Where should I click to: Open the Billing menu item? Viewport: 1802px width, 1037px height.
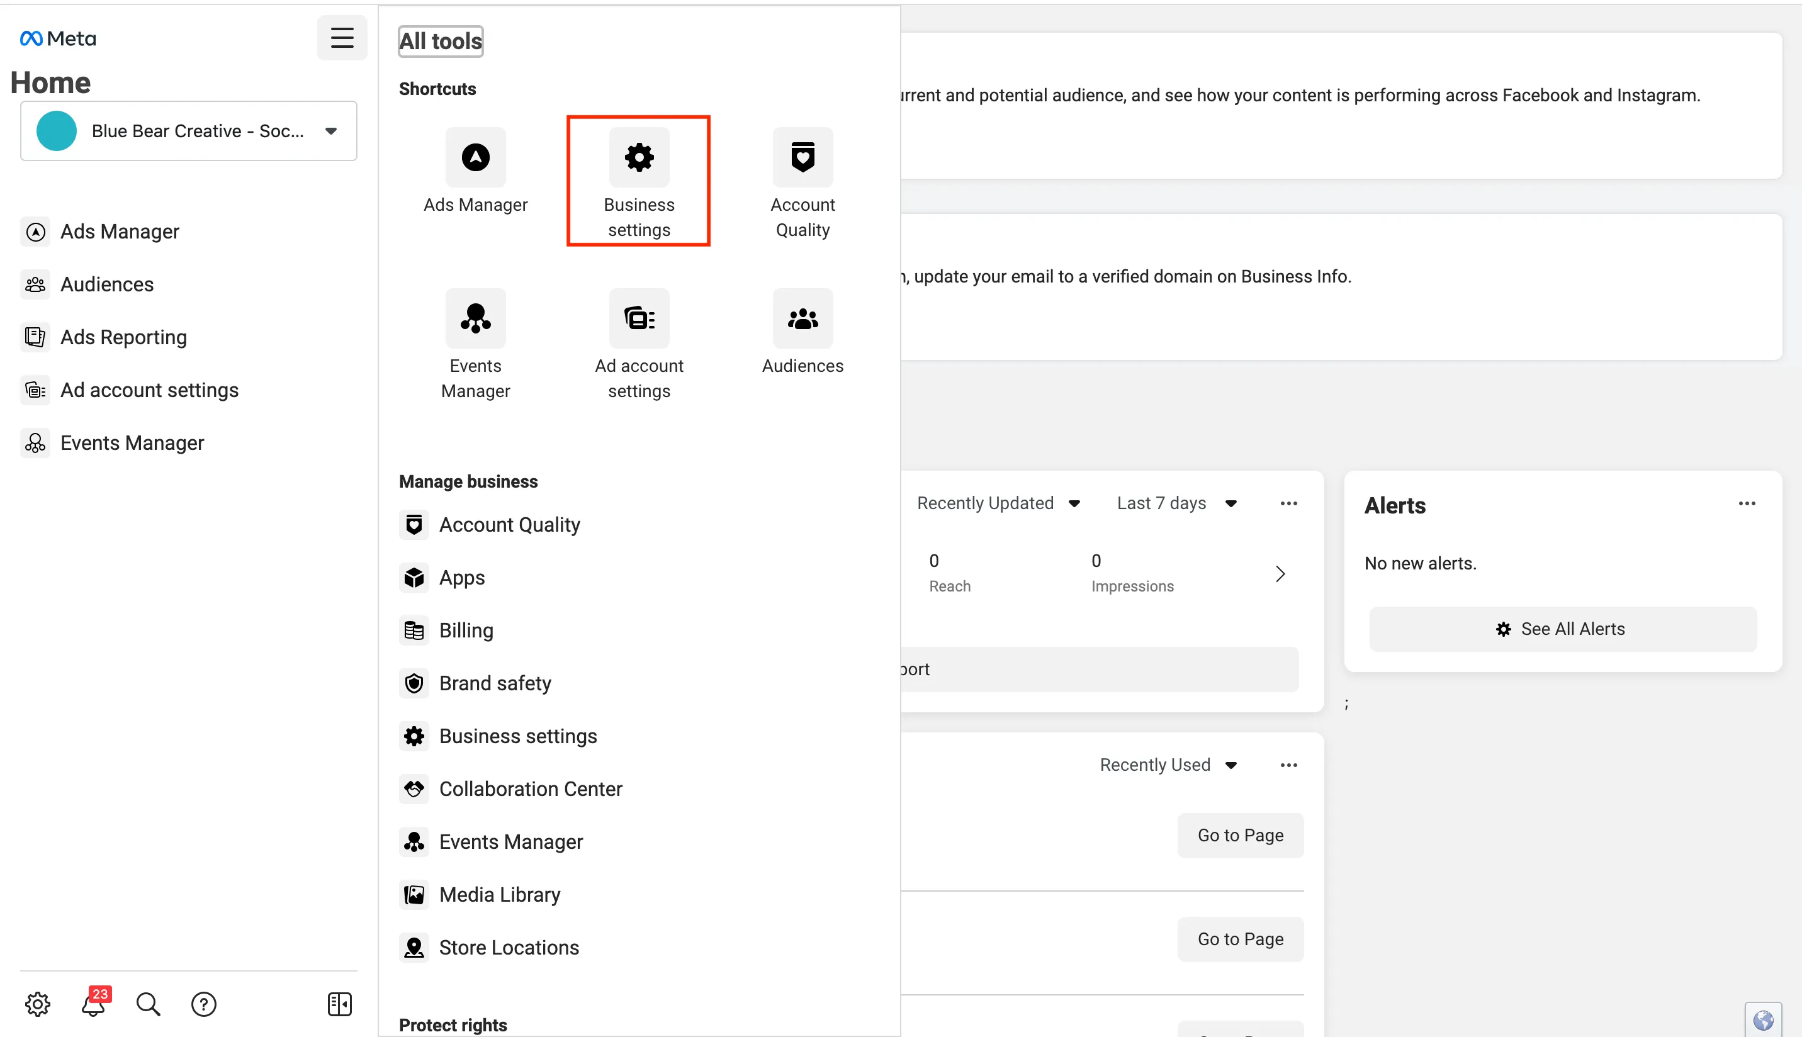coord(466,630)
